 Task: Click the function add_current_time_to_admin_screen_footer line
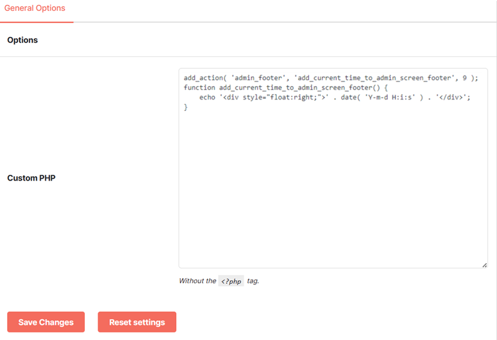(286, 88)
